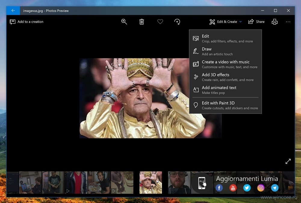Open video thumbnail with plant pot
301x203 pixels.
click(x=122, y=183)
